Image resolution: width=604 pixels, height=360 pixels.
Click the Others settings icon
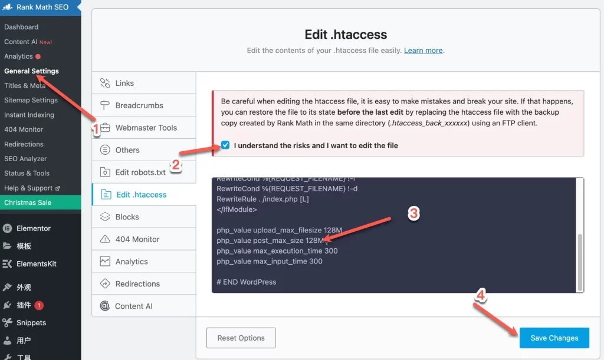pyautogui.click(x=105, y=150)
